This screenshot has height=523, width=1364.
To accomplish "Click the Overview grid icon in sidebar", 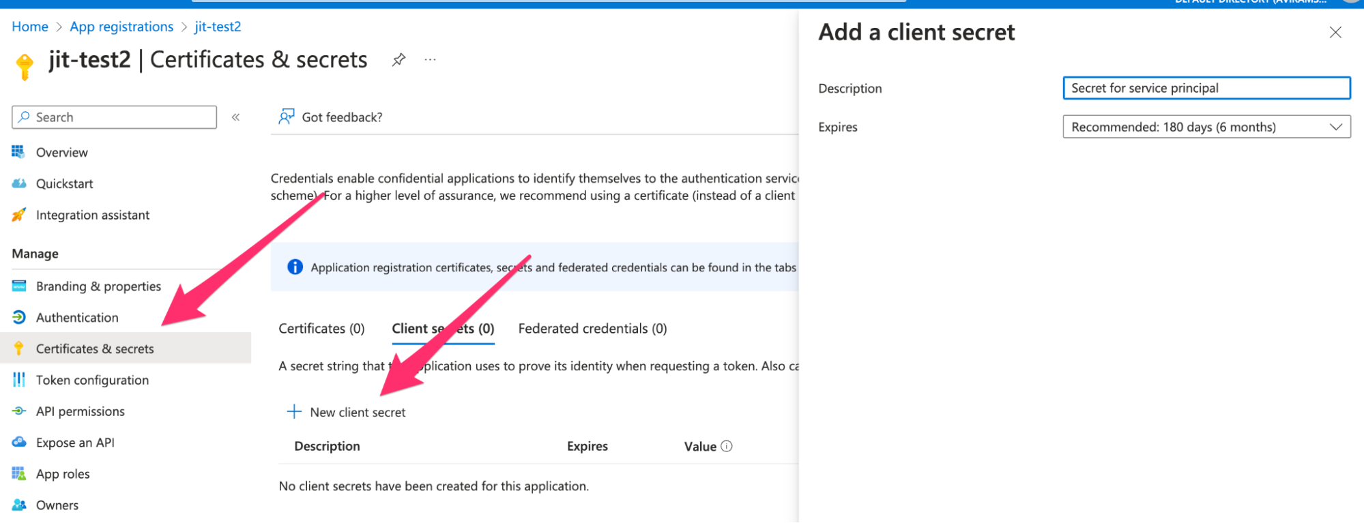I will 18,151.
